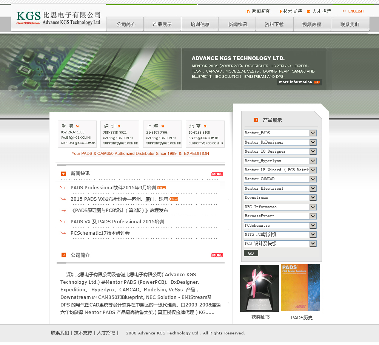379x345 pixels.
Task: Click the orange arrow next to 北京
Action: pyautogui.click(x=205, y=126)
